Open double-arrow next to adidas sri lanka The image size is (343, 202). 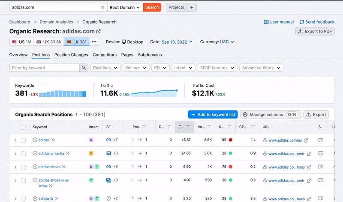coord(68,153)
